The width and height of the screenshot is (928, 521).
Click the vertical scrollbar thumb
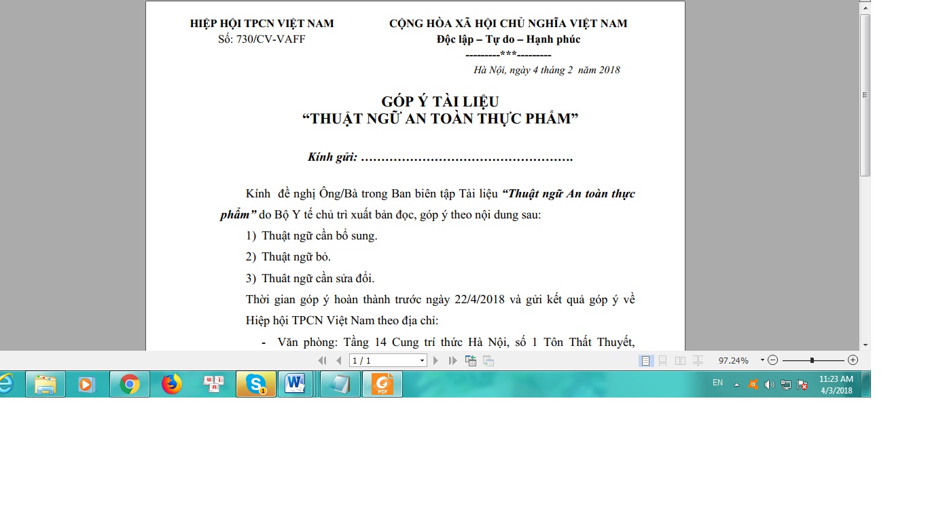coord(865,95)
